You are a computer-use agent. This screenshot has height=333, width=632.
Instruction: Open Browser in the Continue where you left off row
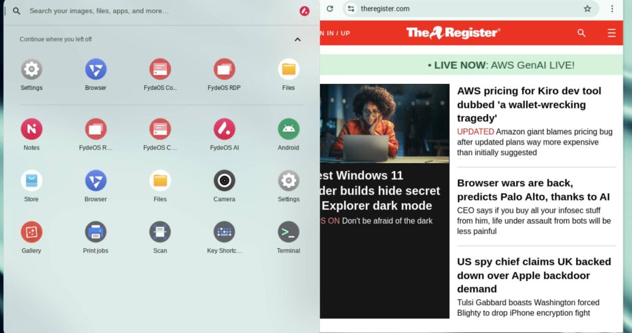(96, 69)
